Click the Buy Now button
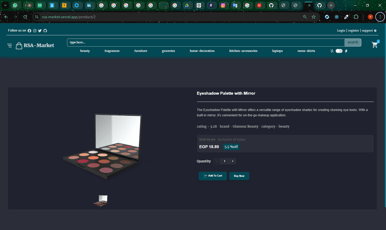Viewport: 386px width, 230px height. point(239,176)
